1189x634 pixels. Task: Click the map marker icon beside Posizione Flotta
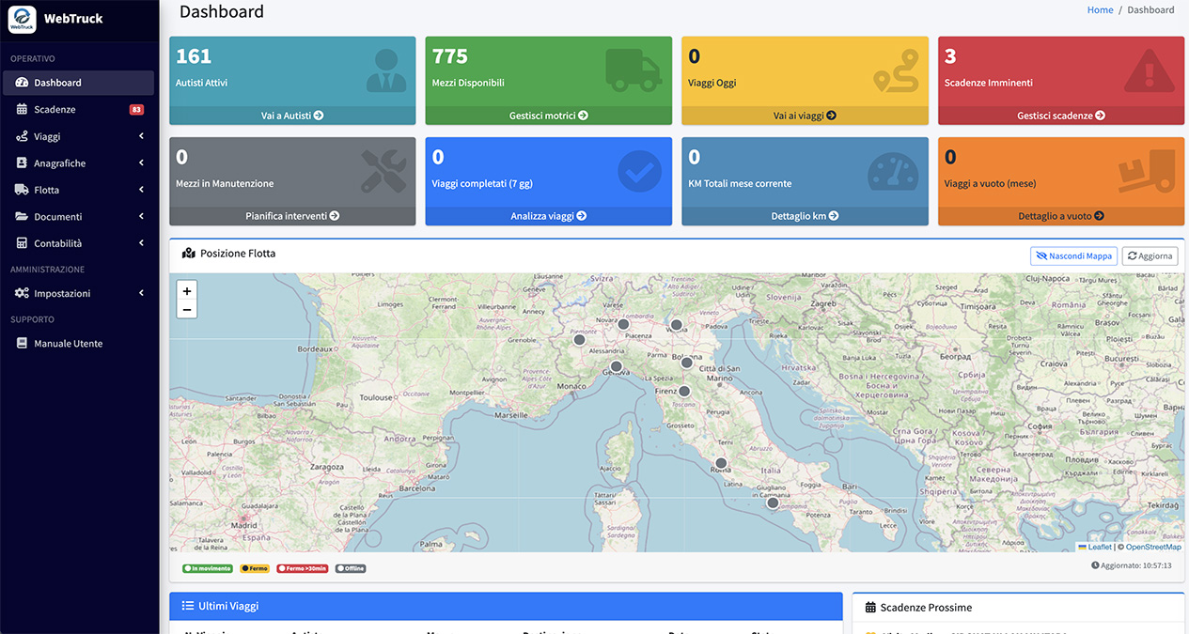pyautogui.click(x=188, y=254)
